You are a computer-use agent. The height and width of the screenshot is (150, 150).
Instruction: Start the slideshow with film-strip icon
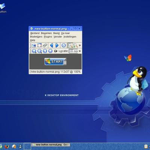(x=45, y=45)
